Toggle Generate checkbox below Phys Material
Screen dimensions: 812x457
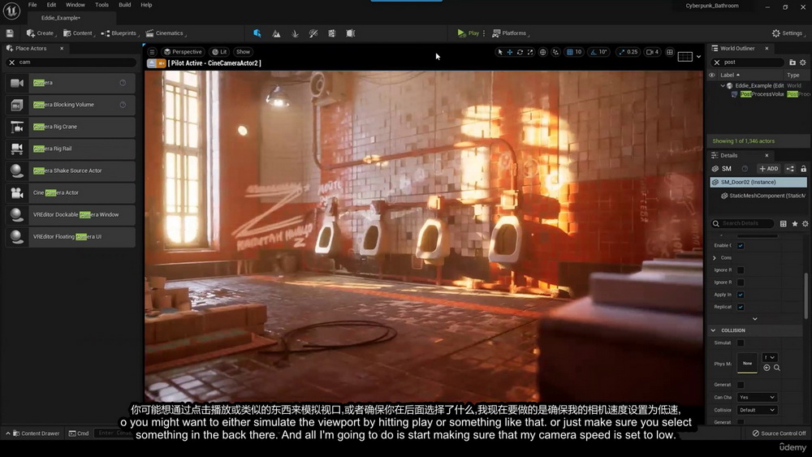pyautogui.click(x=741, y=385)
